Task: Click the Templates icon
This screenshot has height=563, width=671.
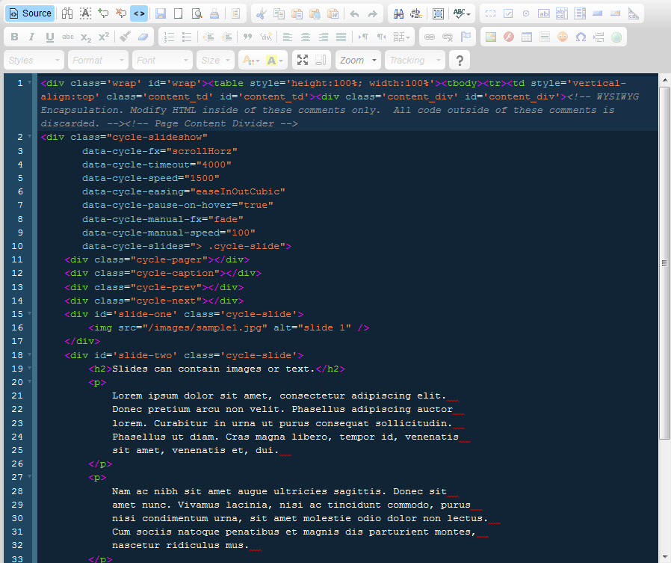Action: (x=236, y=13)
